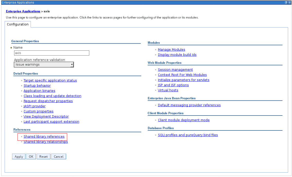Open JSP and JSF options
Viewport: 292px width, 177px height.
tap(173, 85)
